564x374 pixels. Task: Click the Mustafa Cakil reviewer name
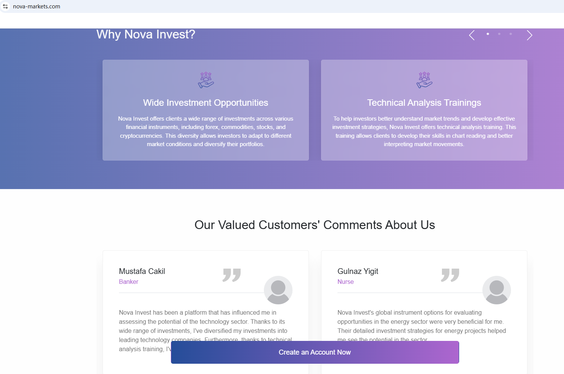[142, 271]
